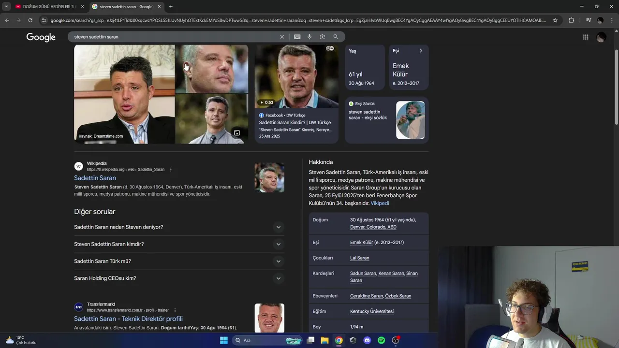Image resolution: width=619 pixels, height=348 pixels.
Task: Click the Google search input field
Action: tap(174, 37)
